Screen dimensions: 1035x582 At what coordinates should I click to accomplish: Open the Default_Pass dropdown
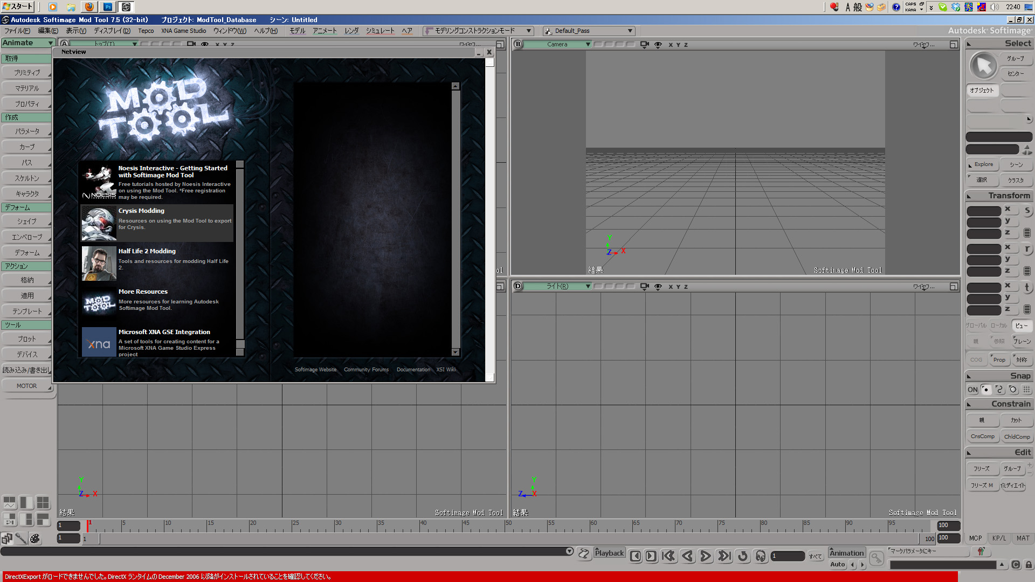click(x=630, y=31)
